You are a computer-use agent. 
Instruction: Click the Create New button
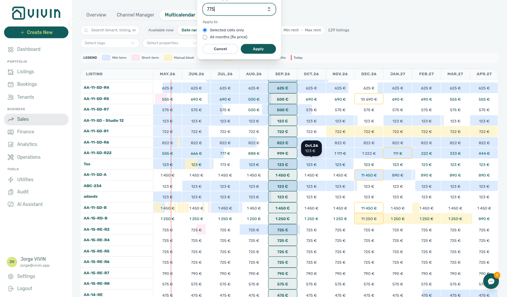click(x=36, y=32)
